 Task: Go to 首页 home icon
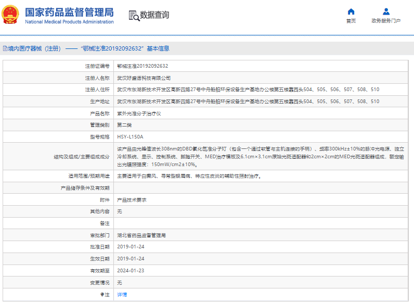click(351, 11)
